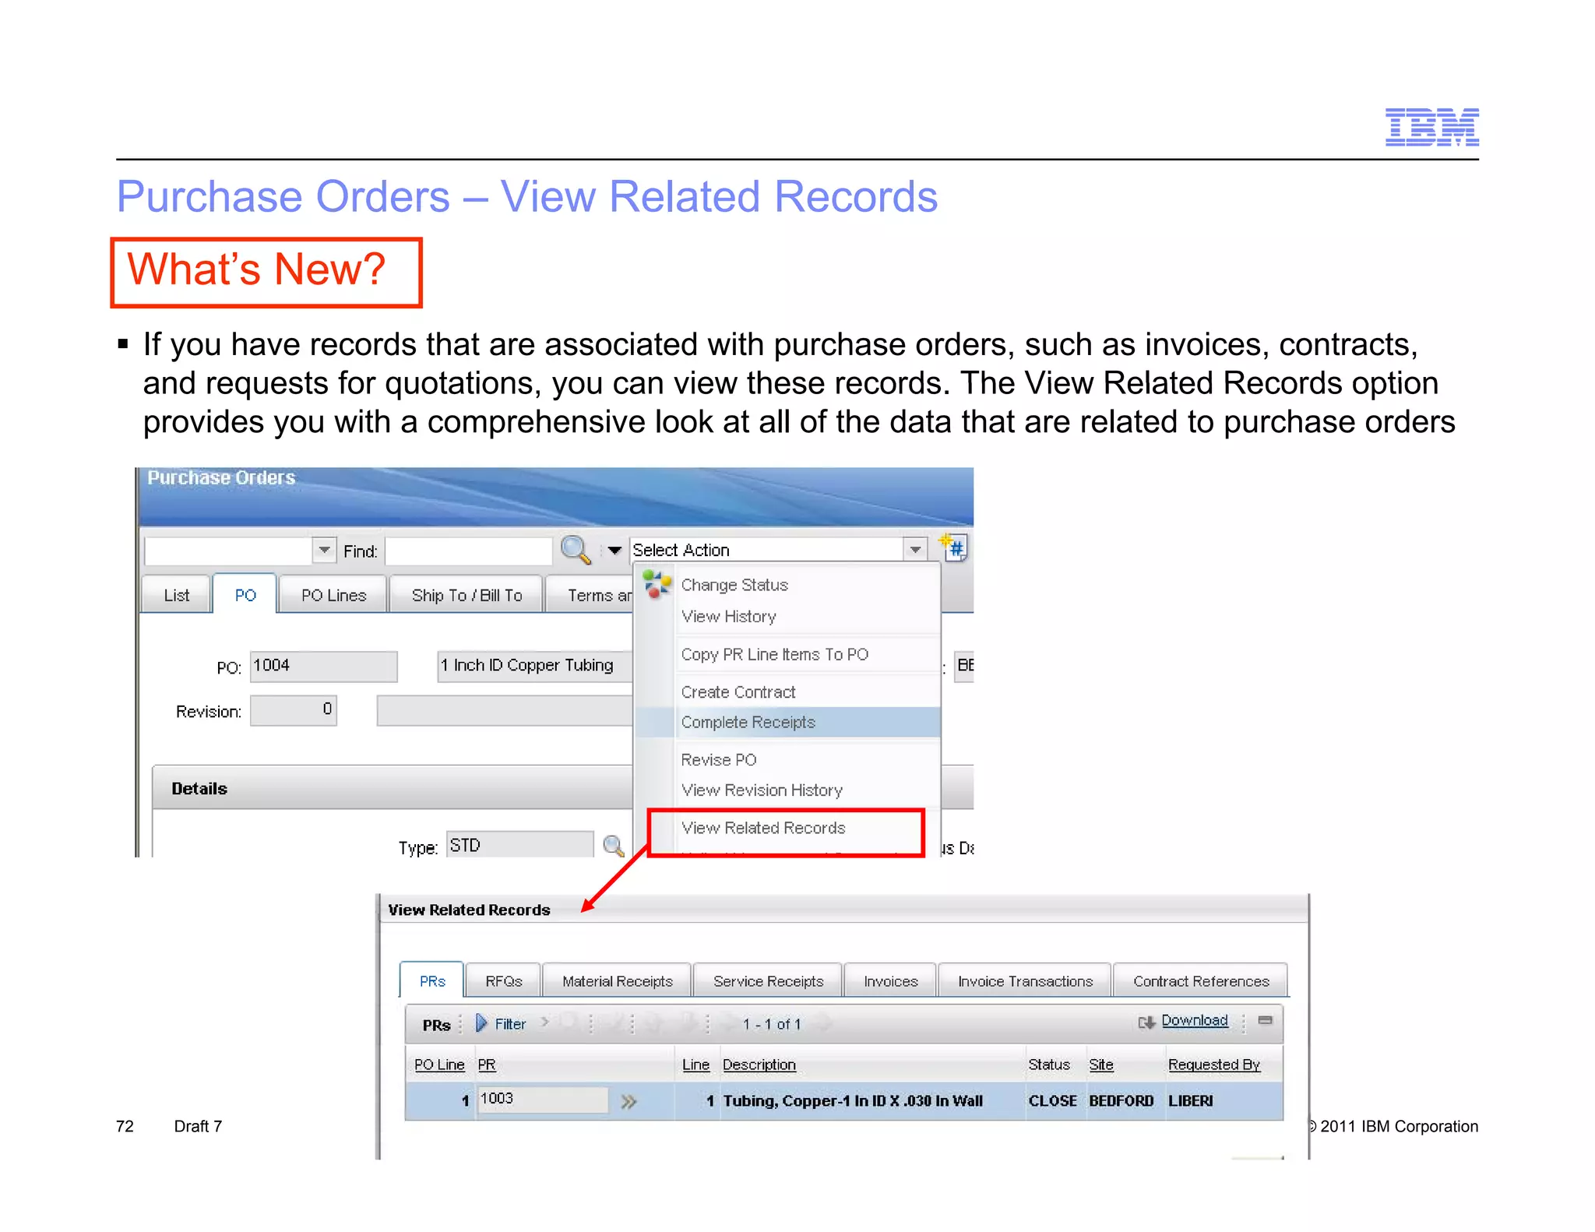1595x1232 pixels.
Task: Click the Tubing, Copper-1 In ID description cell
Action: [x=853, y=1101]
